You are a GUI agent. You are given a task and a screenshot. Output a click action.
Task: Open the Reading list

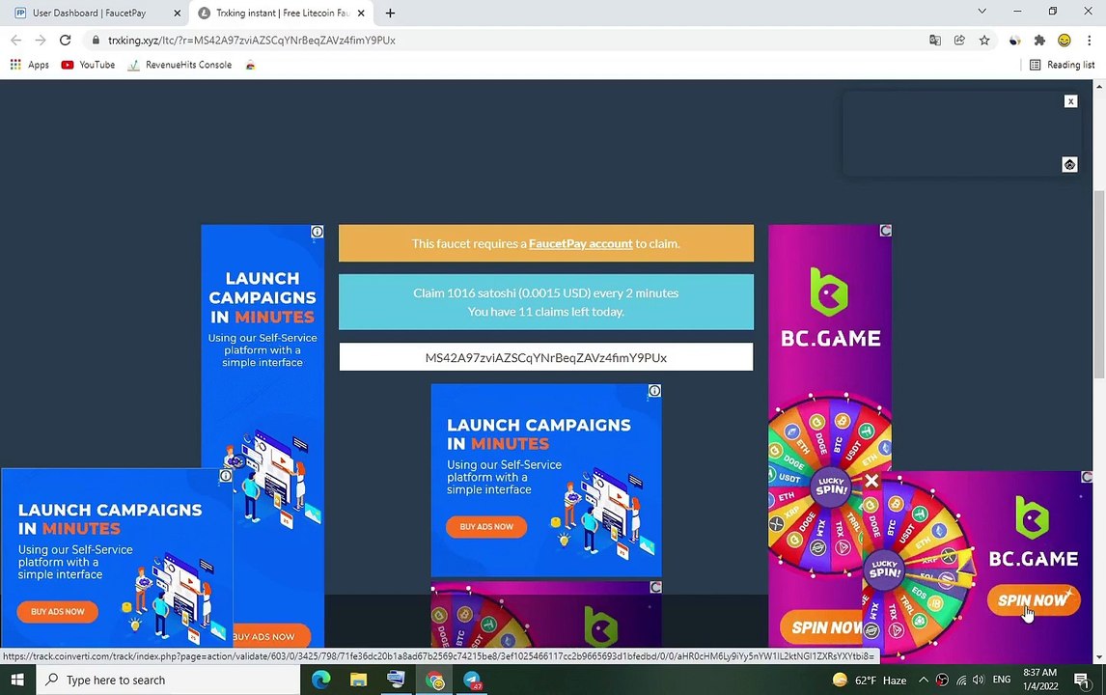pyautogui.click(x=1062, y=65)
